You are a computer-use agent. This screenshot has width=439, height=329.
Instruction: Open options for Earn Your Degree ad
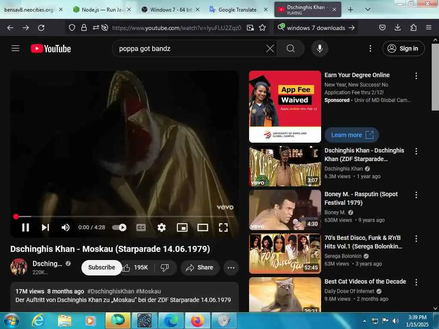coord(416,76)
